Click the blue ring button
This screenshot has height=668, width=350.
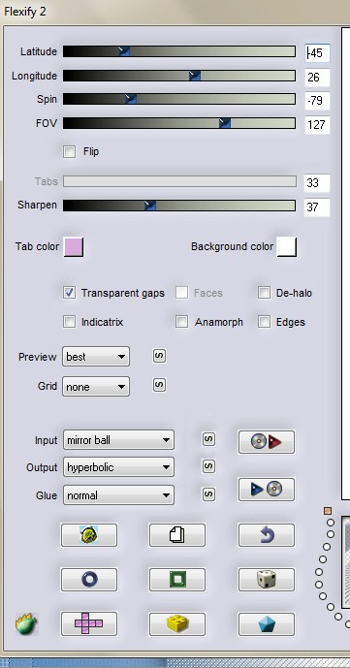pyautogui.click(x=89, y=580)
